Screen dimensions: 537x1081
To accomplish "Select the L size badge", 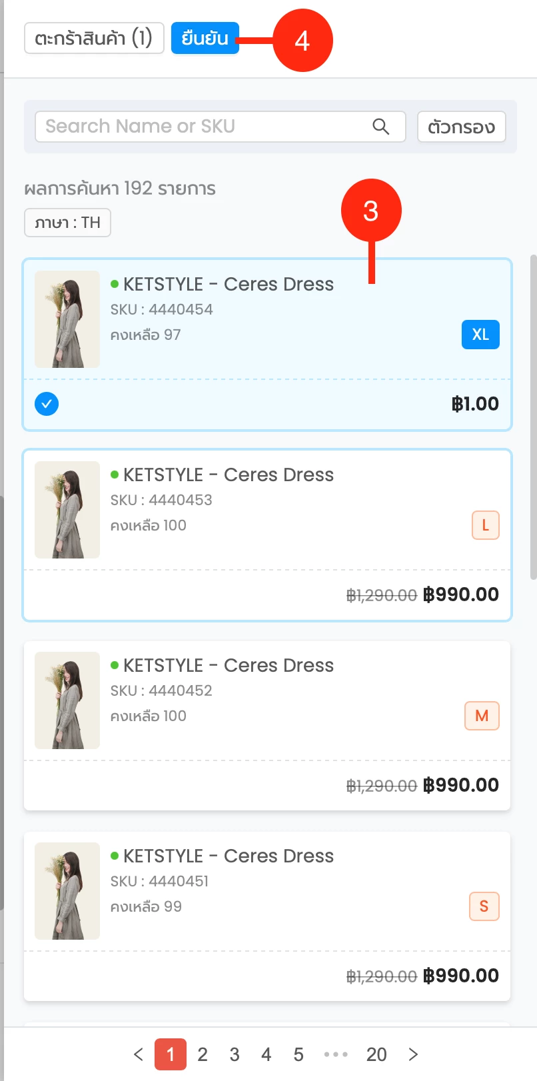I will [485, 525].
